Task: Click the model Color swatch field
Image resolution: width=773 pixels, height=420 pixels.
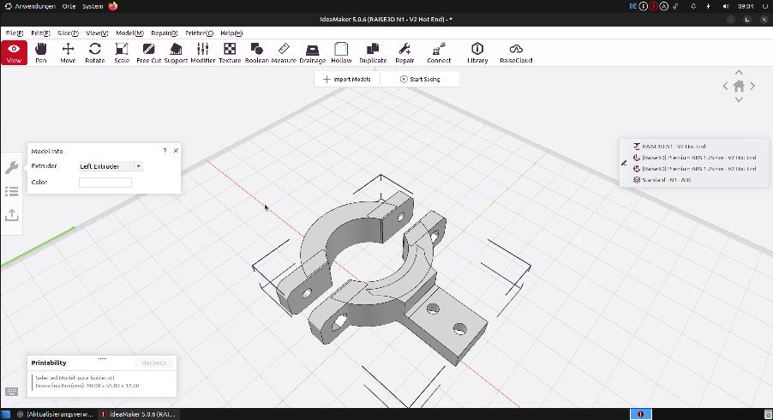Action: pos(105,183)
